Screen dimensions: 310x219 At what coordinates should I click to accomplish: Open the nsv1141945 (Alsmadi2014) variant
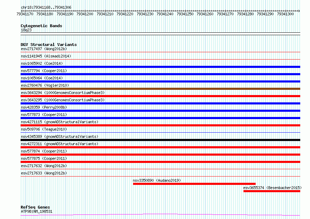[x=46, y=56]
